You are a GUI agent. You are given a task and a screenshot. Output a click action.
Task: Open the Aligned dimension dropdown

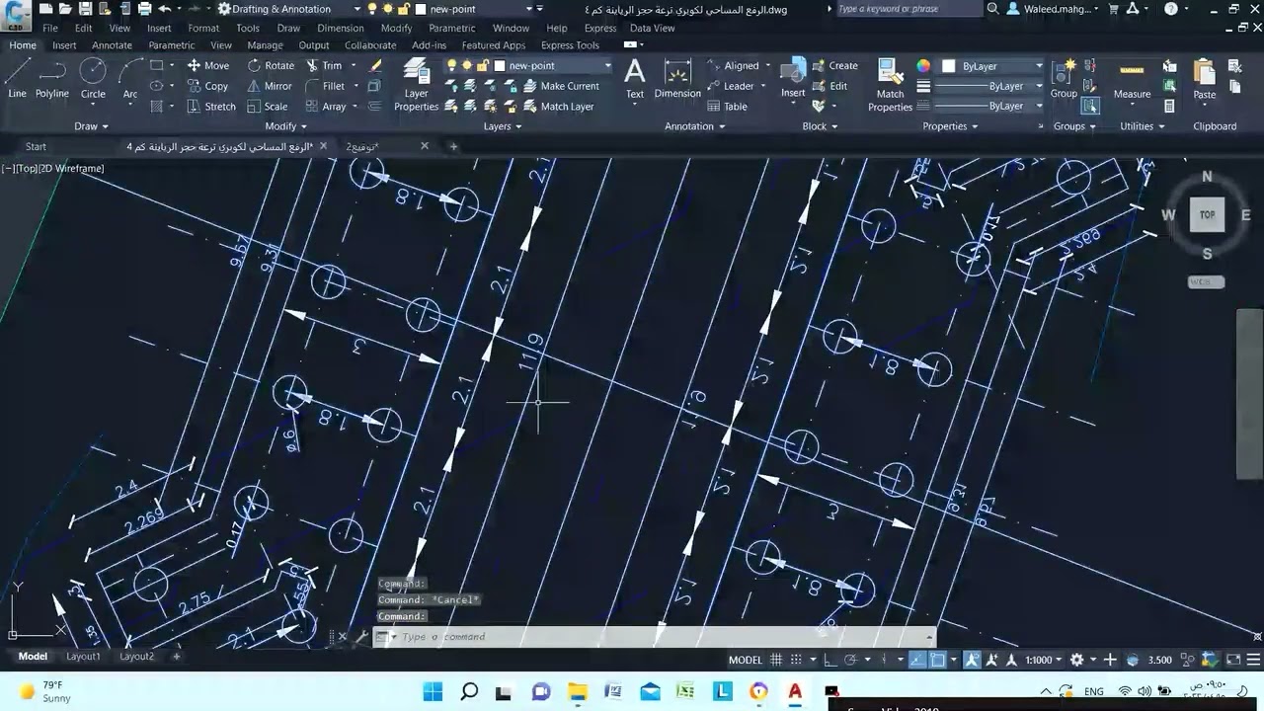(x=768, y=66)
